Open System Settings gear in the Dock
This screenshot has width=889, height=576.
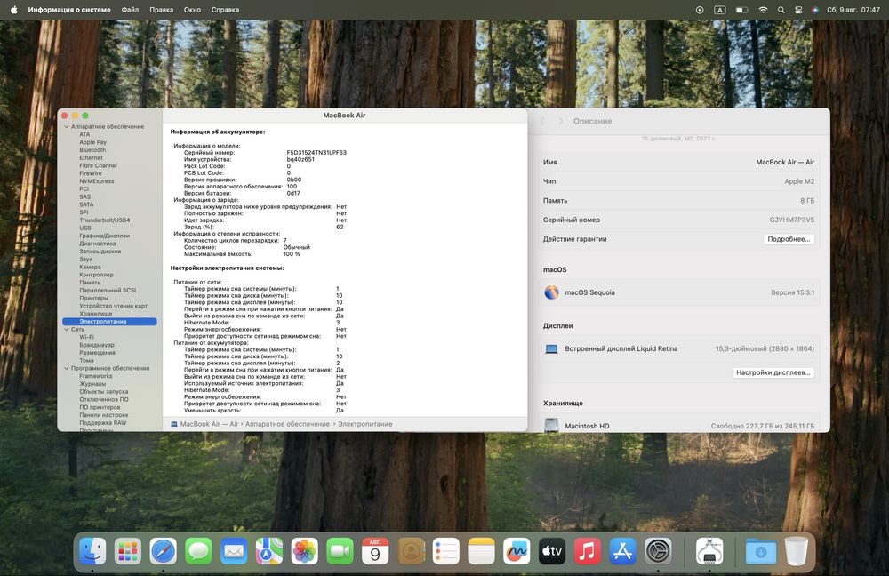(x=658, y=551)
